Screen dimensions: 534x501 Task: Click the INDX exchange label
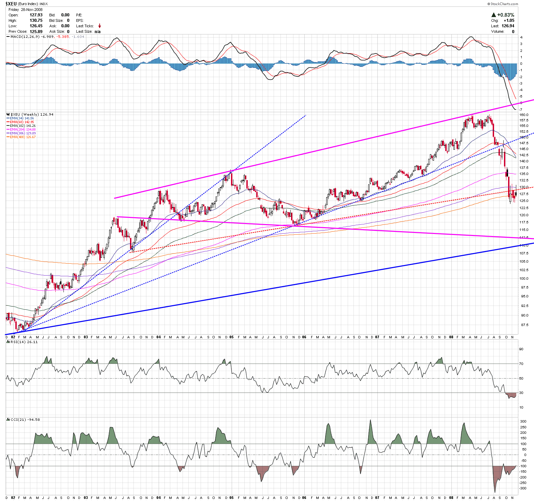(x=44, y=4)
